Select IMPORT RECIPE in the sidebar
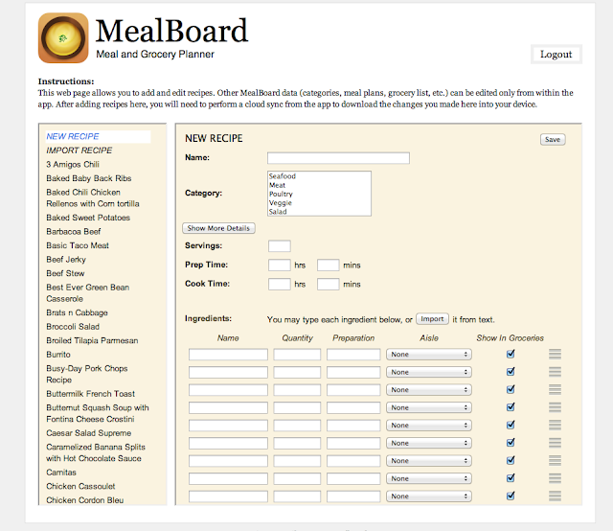This screenshot has width=613, height=531. tap(79, 150)
